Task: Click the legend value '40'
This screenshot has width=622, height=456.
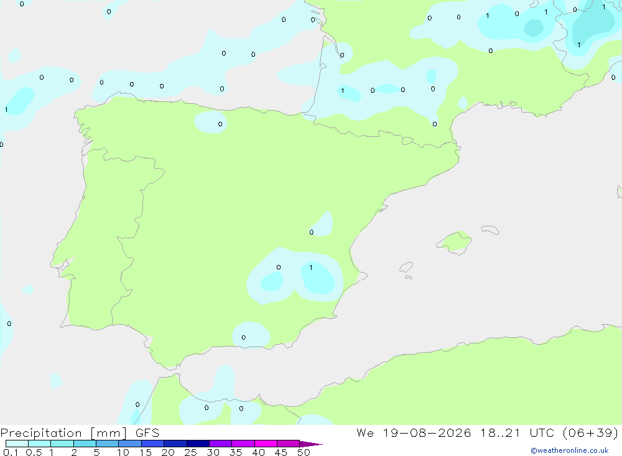Action: point(258,452)
